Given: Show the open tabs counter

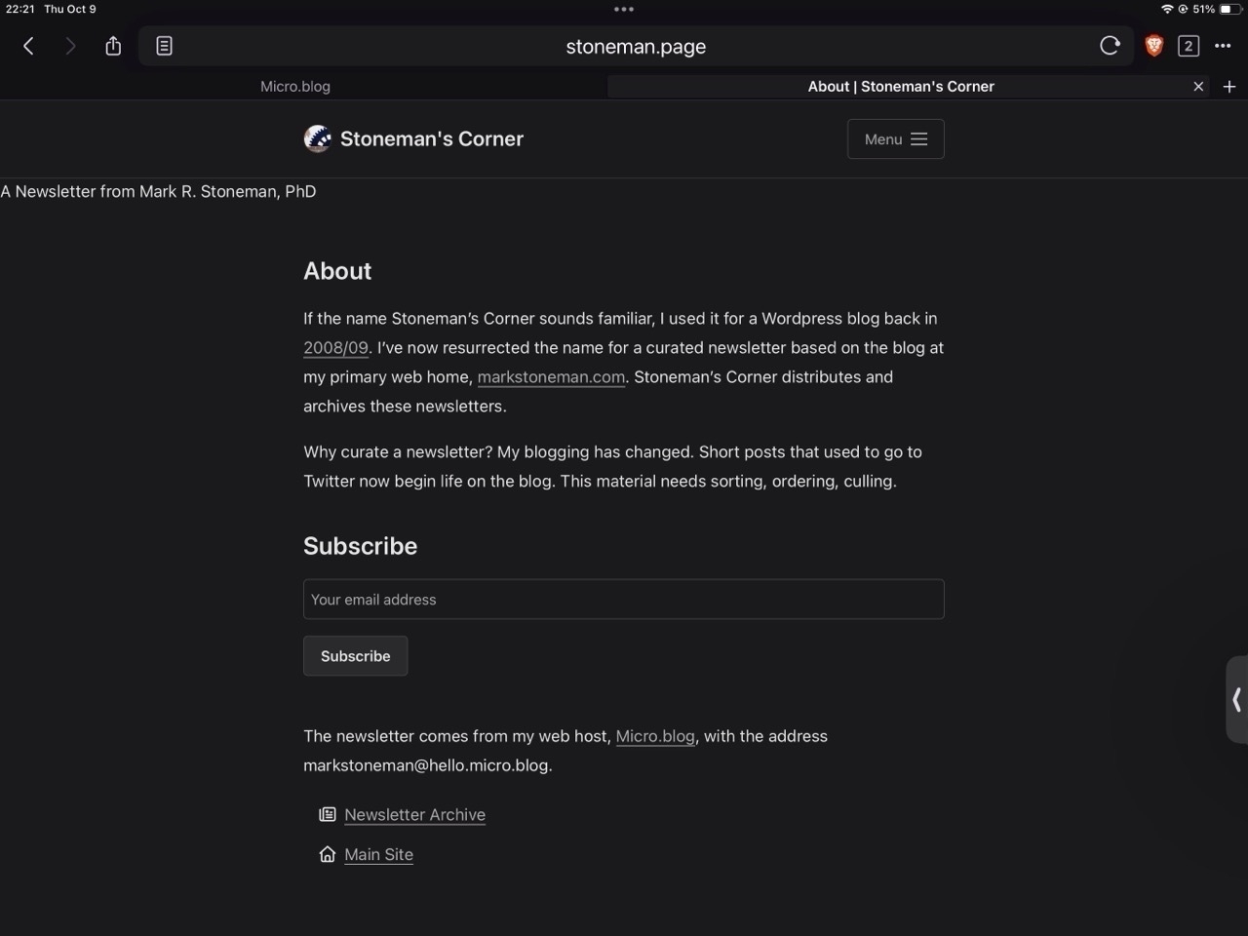Looking at the screenshot, I should click(1188, 46).
